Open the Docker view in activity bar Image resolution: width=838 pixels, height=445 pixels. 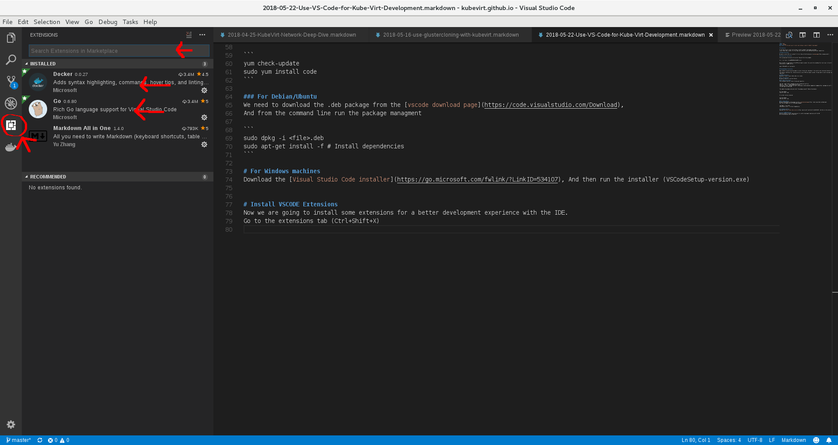click(11, 147)
